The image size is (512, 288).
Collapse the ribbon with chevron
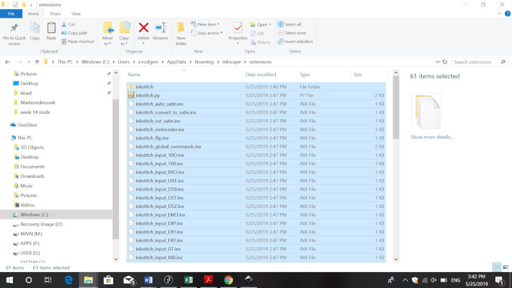pos(499,13)
